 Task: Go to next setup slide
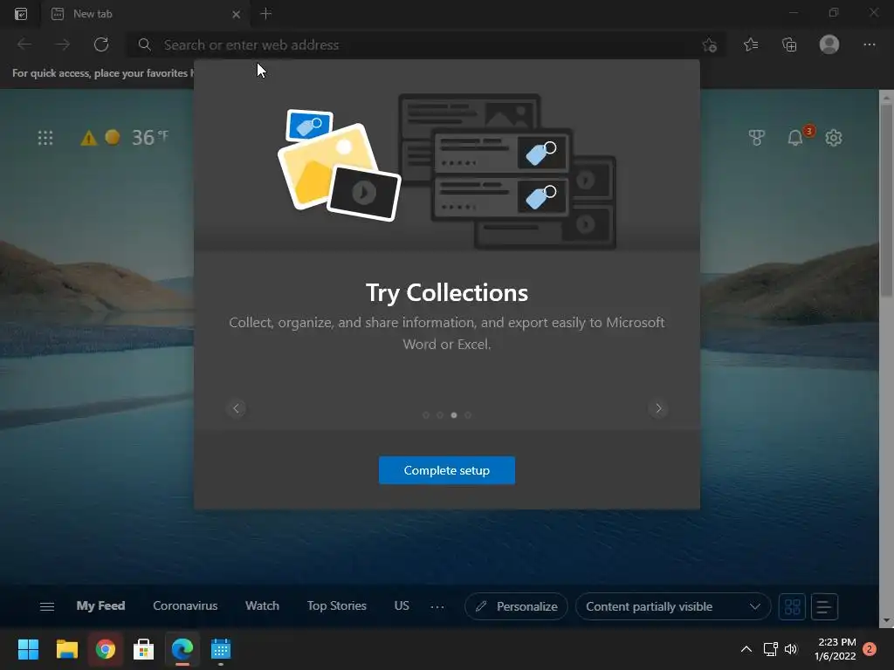click(658, 408)
